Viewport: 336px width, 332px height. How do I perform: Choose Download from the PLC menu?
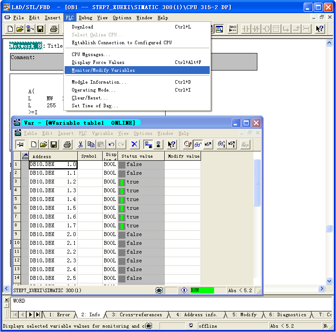point(137,27)
